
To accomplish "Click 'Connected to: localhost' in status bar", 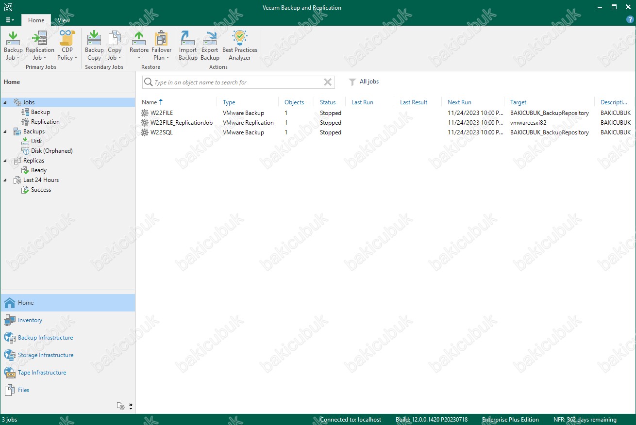I will (351, 420).
